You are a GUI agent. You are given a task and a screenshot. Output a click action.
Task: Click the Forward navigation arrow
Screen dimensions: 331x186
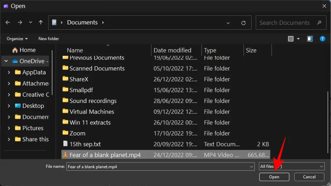coord(19,22)
